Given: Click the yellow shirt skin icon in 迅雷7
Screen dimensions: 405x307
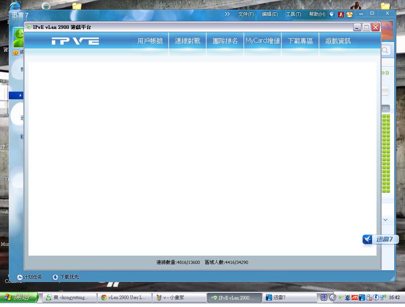Looking at the screenshot, I should coord(350,15).
